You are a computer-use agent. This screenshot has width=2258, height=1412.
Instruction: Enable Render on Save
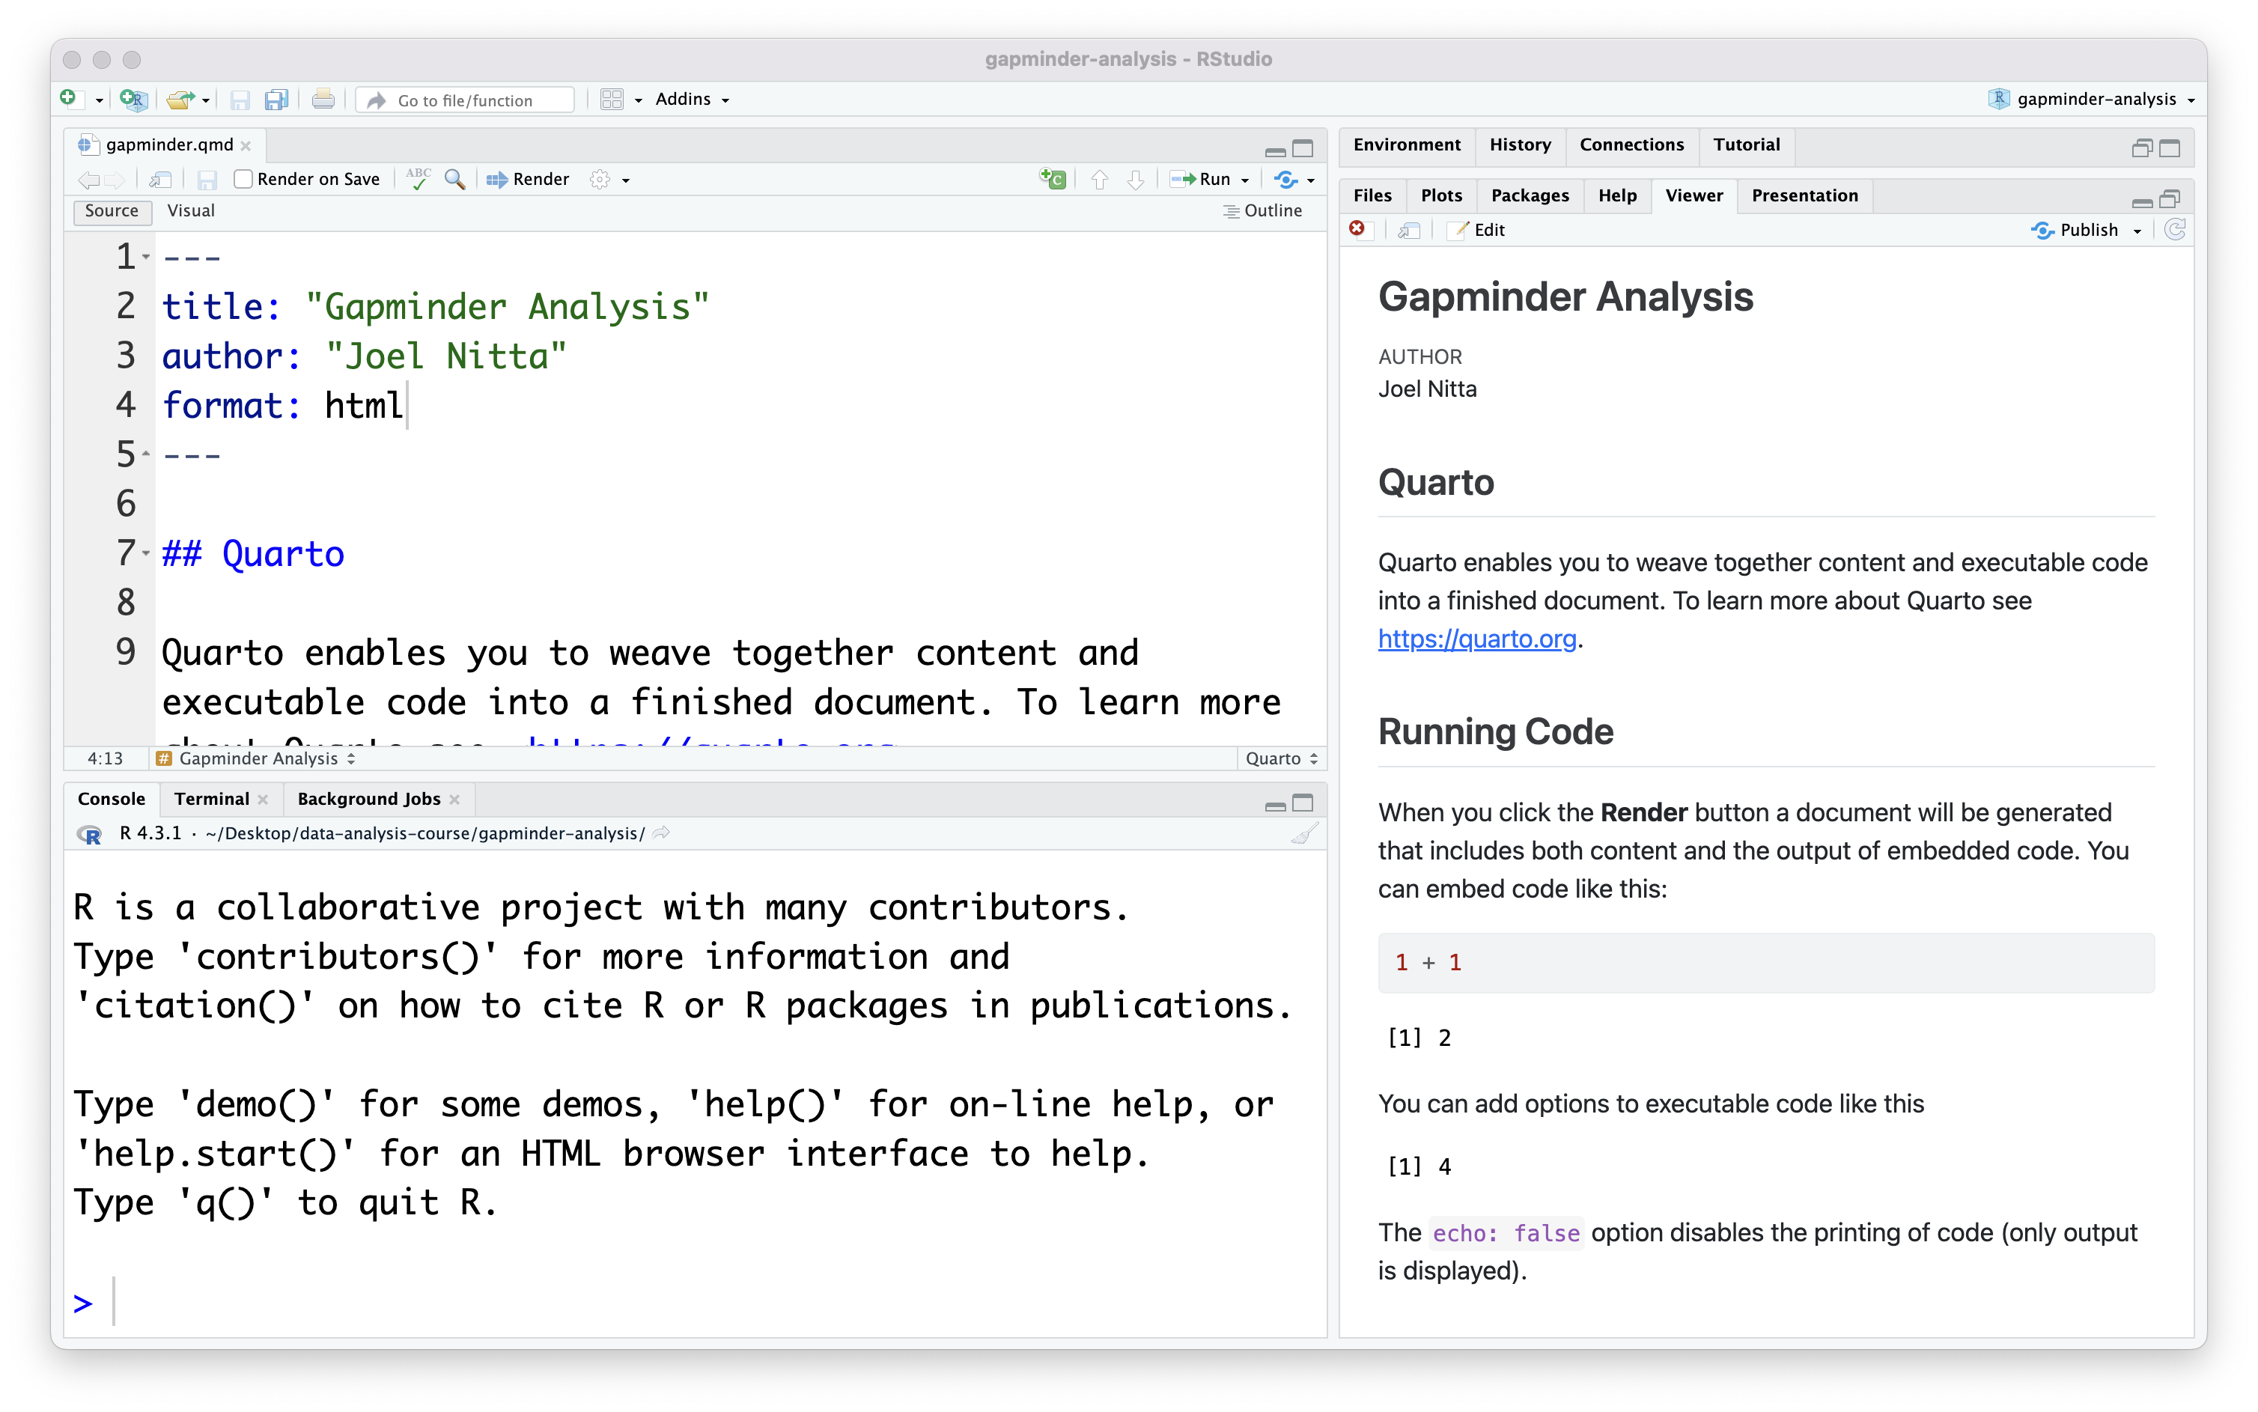[243, 178]
